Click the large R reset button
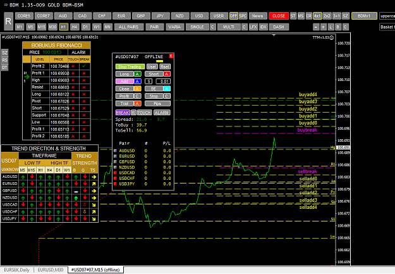The width and height of the screenshot is (395, 274). pos(8,21)
